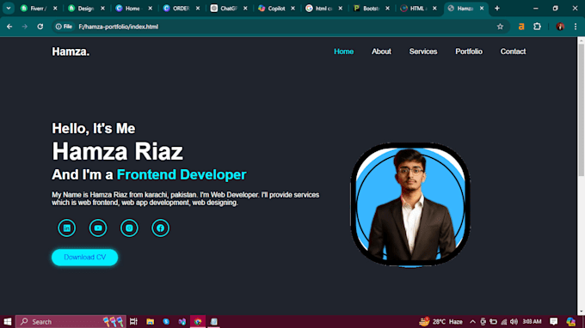Click the browser forward arrow
The image size is (585, 328).
[25, 27]
